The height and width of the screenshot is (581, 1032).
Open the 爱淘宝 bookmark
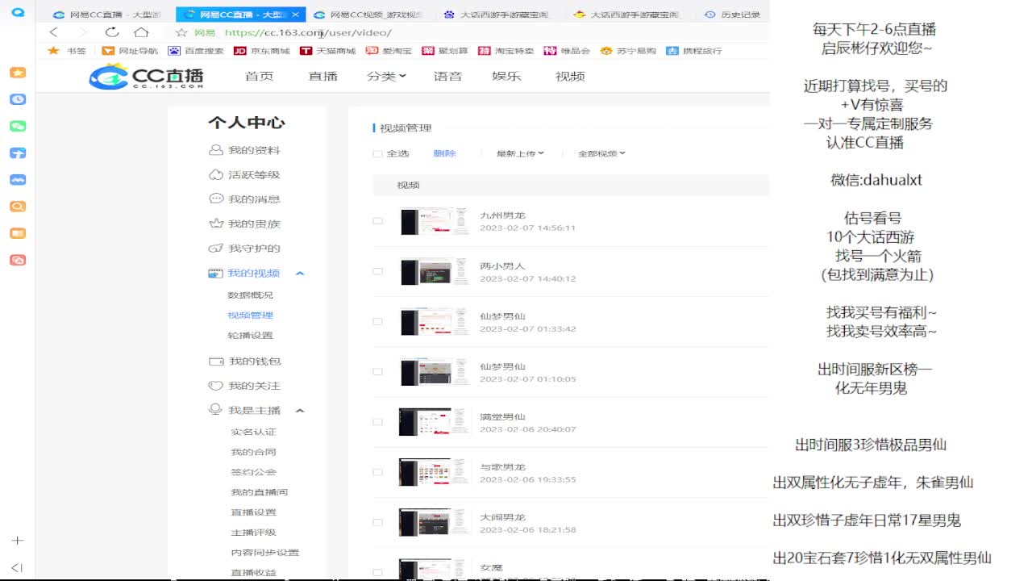(x=389, y=51)
